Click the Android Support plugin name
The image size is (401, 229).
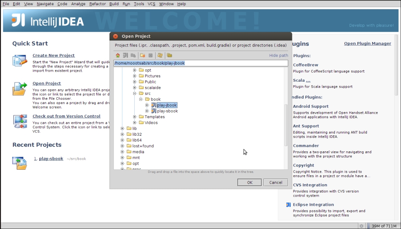point(311,106)
